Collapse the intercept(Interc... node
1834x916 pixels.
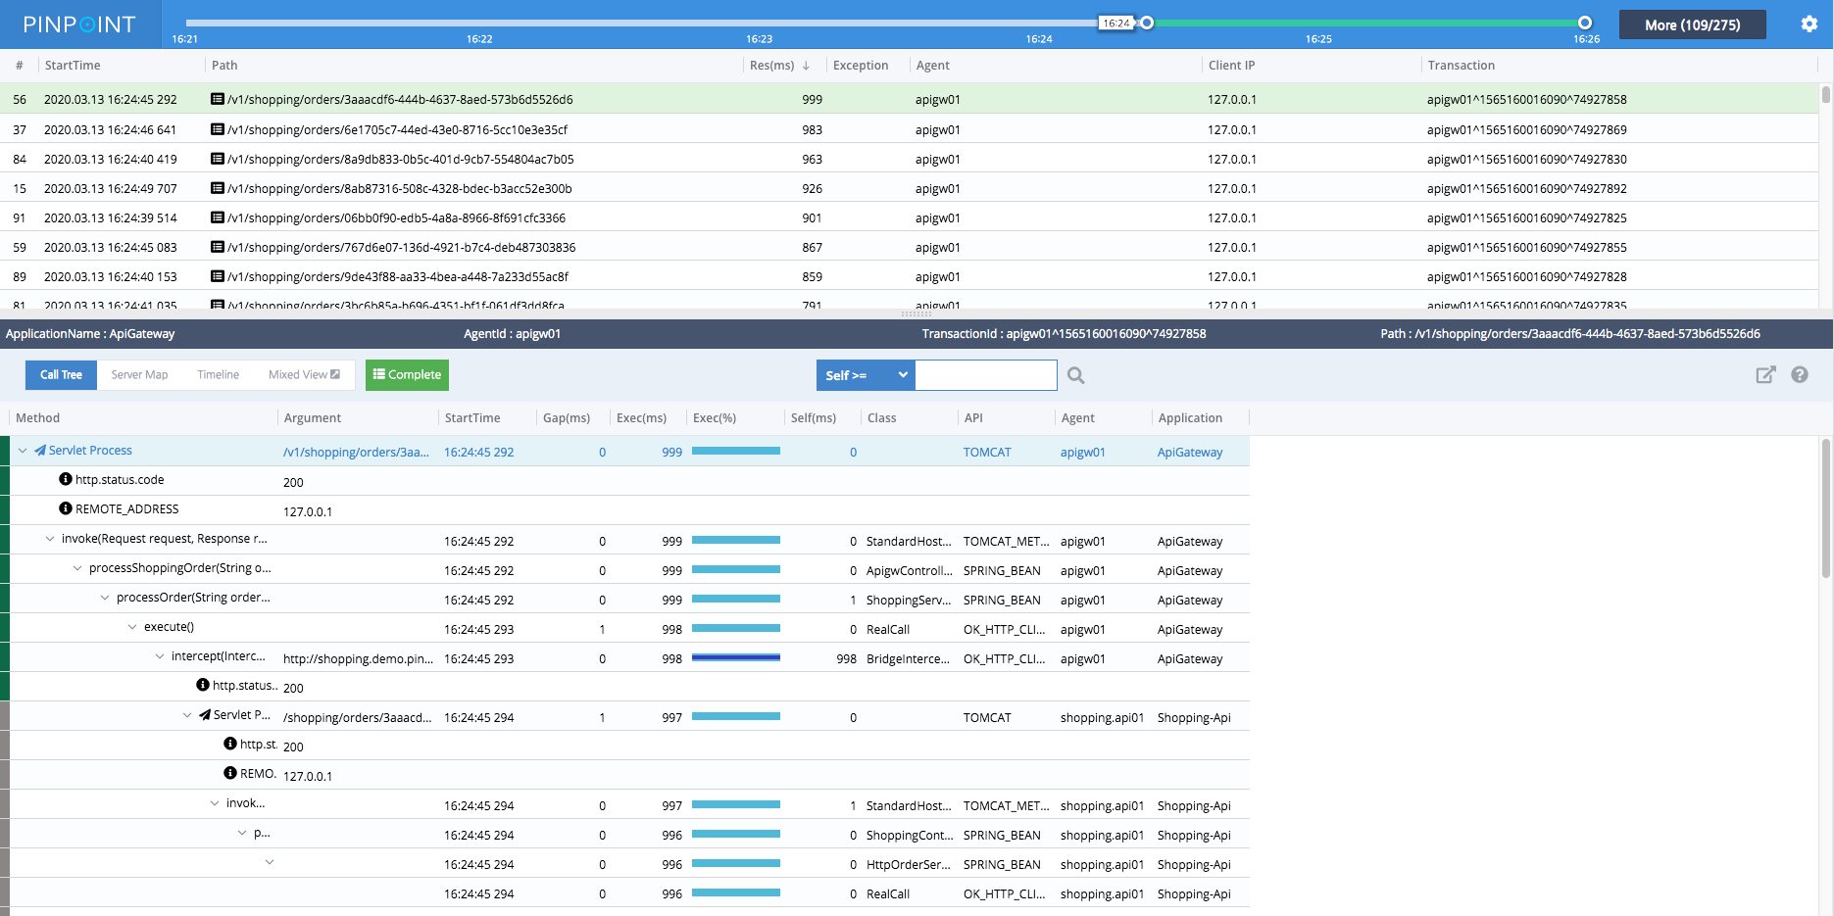tap(160, 656)
